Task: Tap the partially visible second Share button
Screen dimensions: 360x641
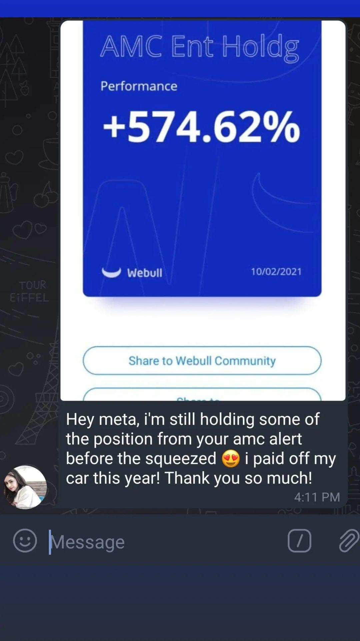Action: (x=202, y=394)
